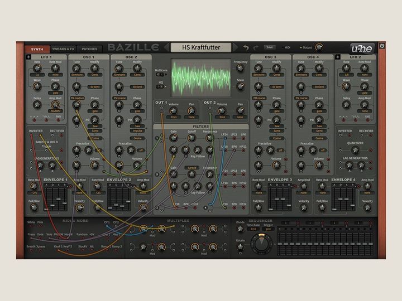
Task: Click the Filter 2 'Spread' button
Action: [x=192, y=168]
